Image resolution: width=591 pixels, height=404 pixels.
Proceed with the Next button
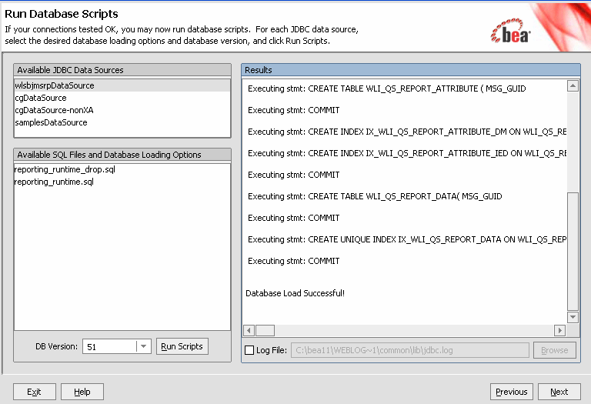[559, 392]
